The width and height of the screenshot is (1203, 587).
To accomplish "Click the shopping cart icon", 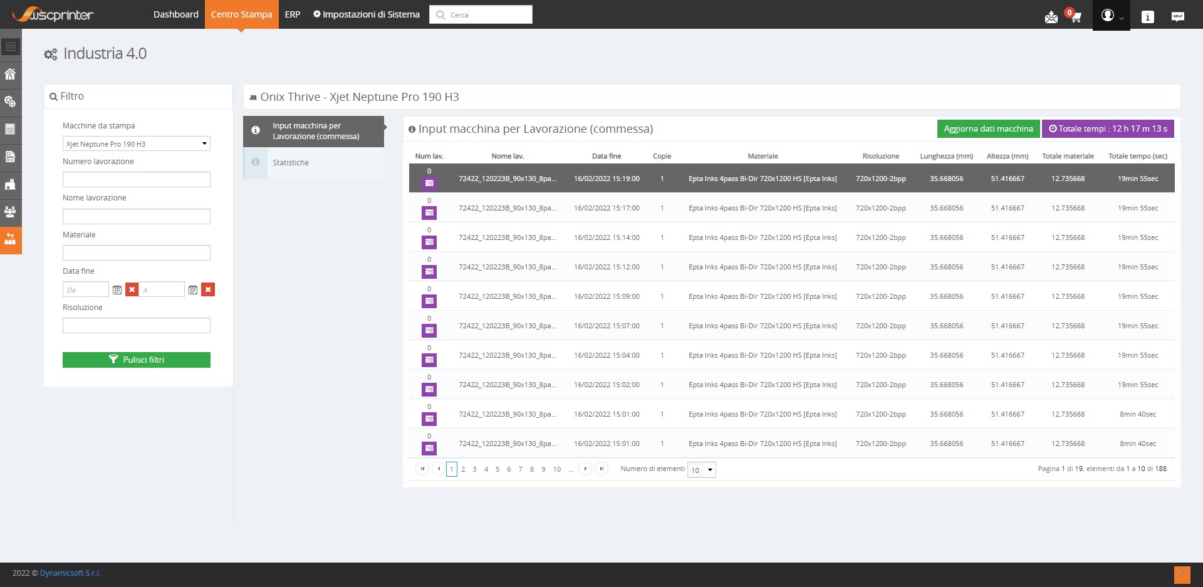I will point(1076,18).
